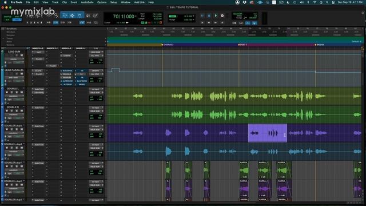This screenshot has height=206, width=366.
Task: Click the Go to End transport button
Action: pyautogui.click(x=222, y=23)
